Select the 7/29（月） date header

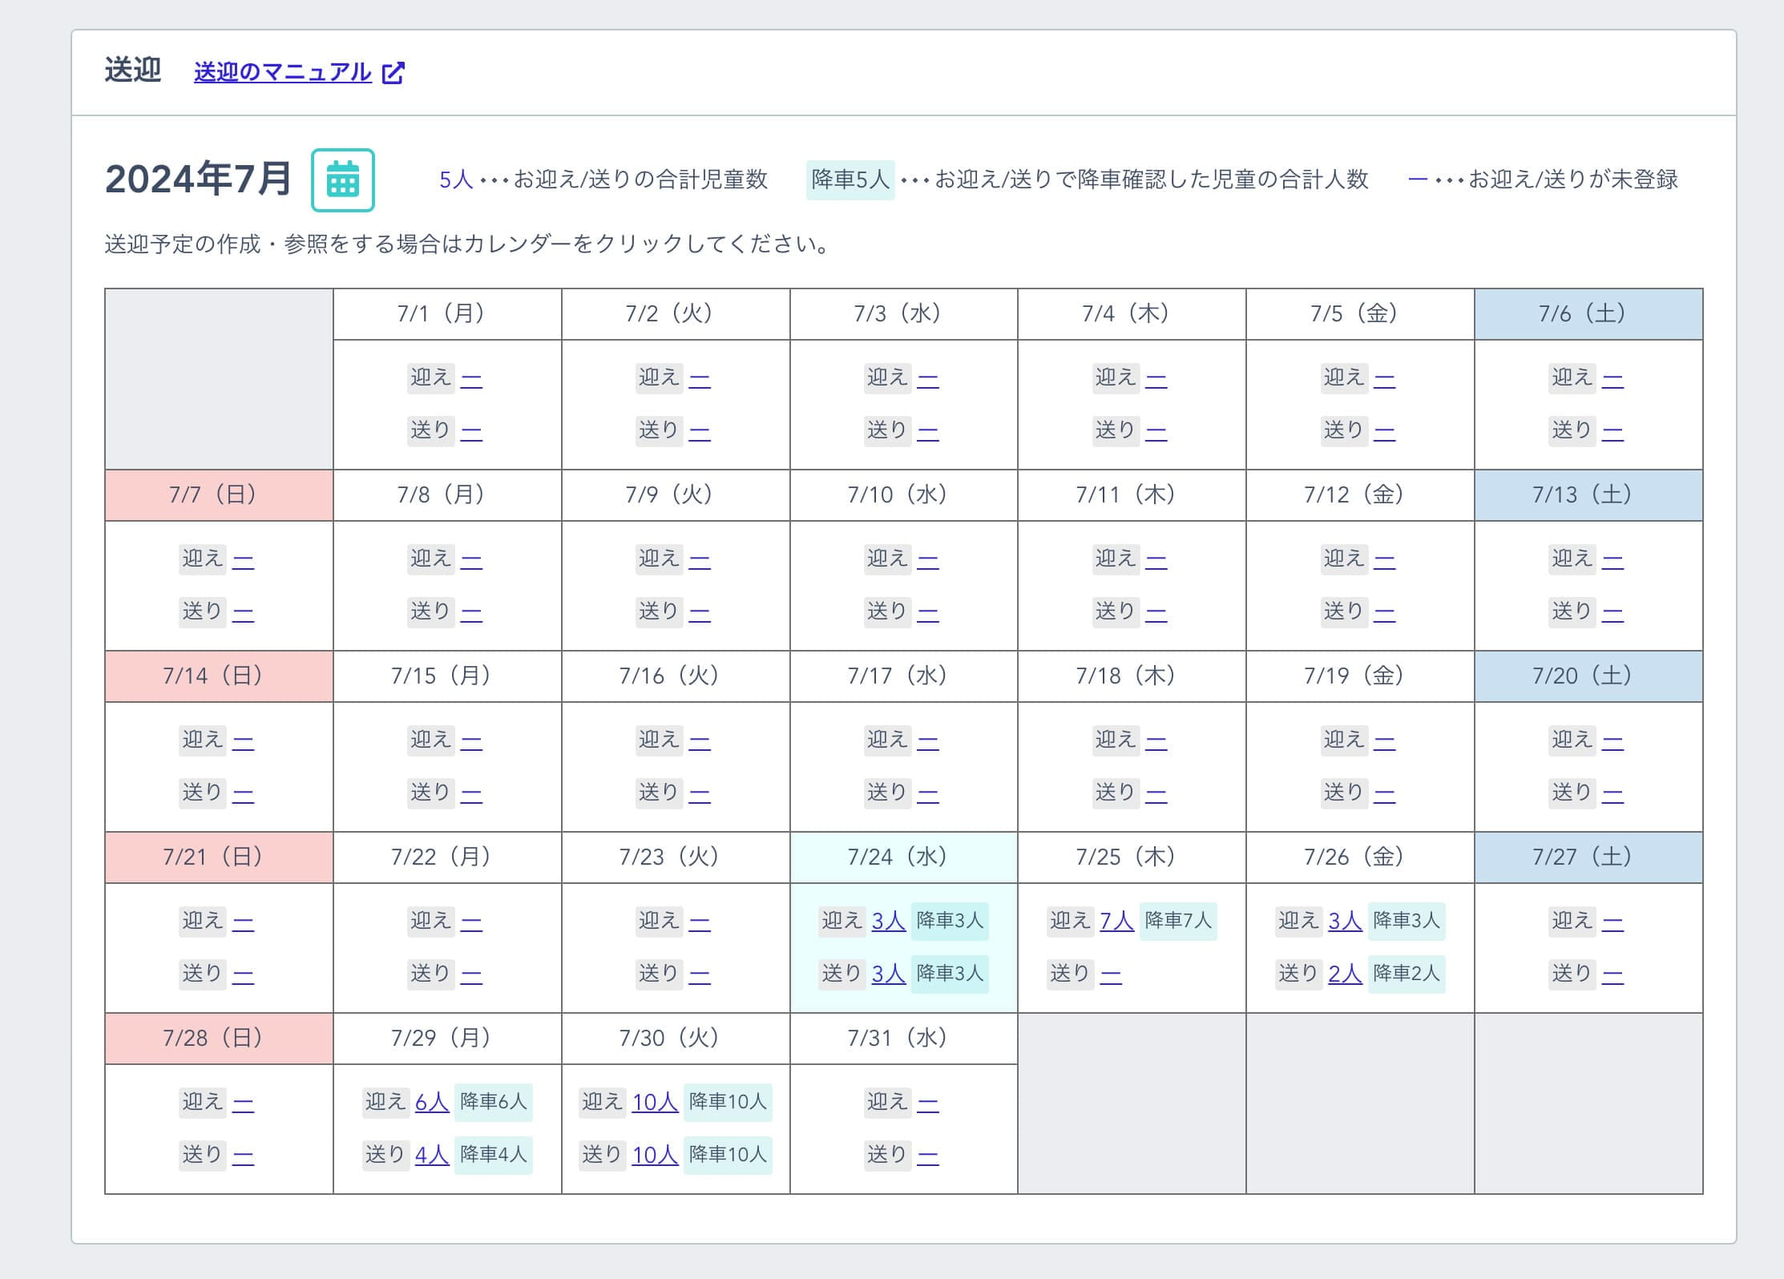[x=447, y=1039]
